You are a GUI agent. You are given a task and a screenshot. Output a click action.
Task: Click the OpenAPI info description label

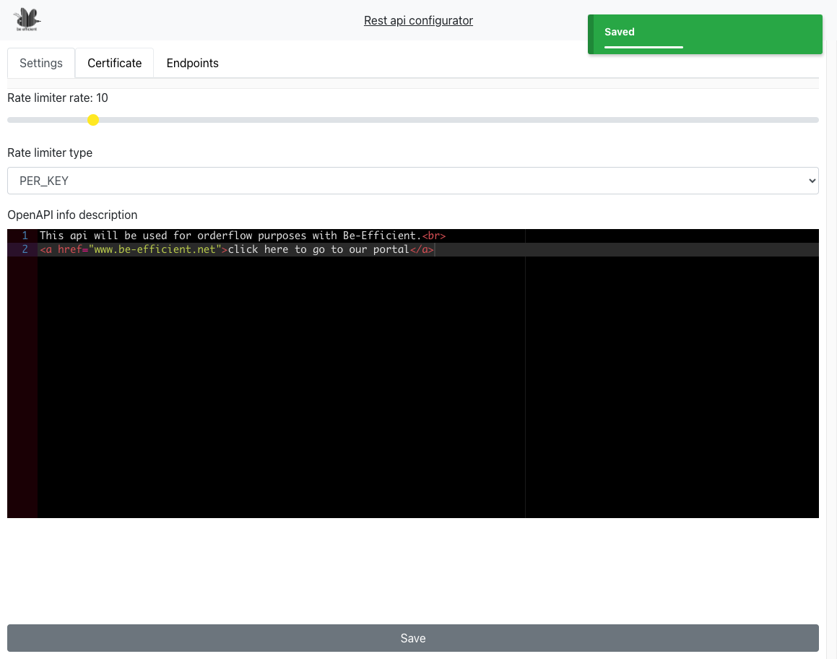tap(72, 215)
